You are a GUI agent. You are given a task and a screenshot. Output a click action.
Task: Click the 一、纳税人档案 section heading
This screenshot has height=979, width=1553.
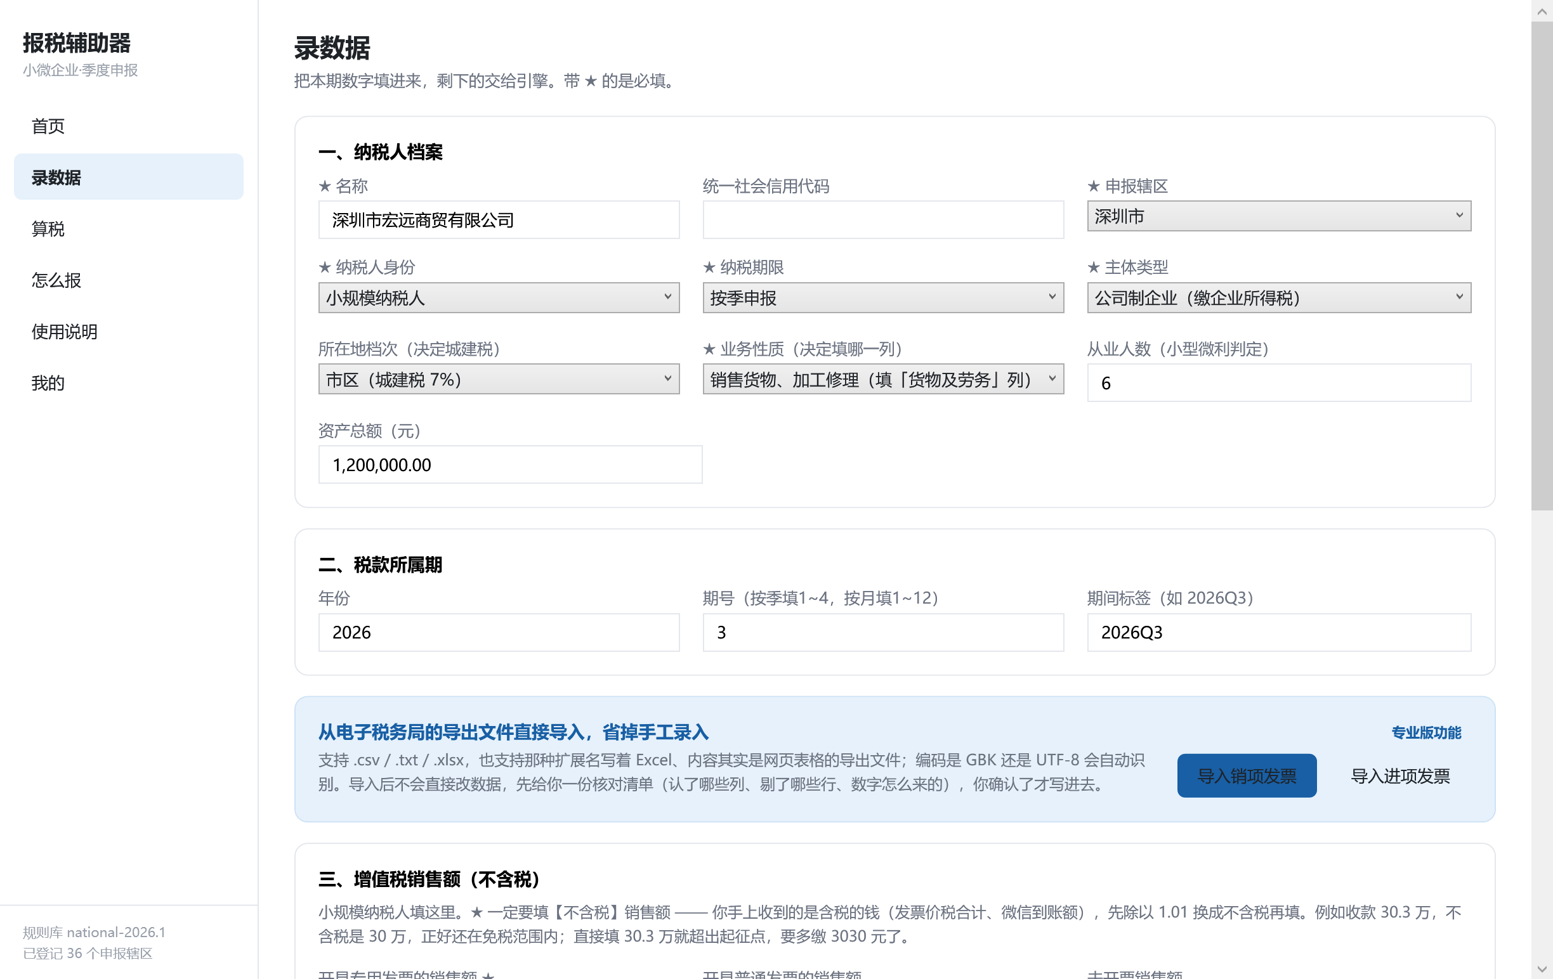(x=381, y=152)
